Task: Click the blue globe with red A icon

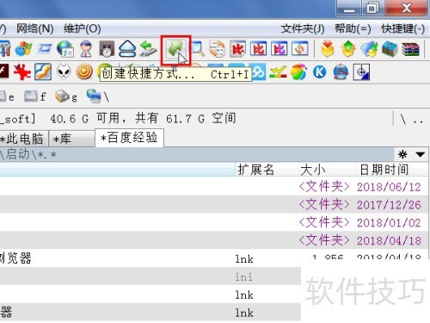Action: (341, 71)
